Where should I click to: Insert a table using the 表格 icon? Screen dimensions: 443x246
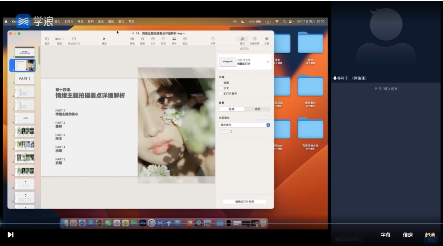pyautogui.click(x=132, y=39)
